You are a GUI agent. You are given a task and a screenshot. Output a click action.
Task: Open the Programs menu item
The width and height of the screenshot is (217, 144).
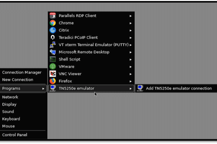tap(23, 88)
